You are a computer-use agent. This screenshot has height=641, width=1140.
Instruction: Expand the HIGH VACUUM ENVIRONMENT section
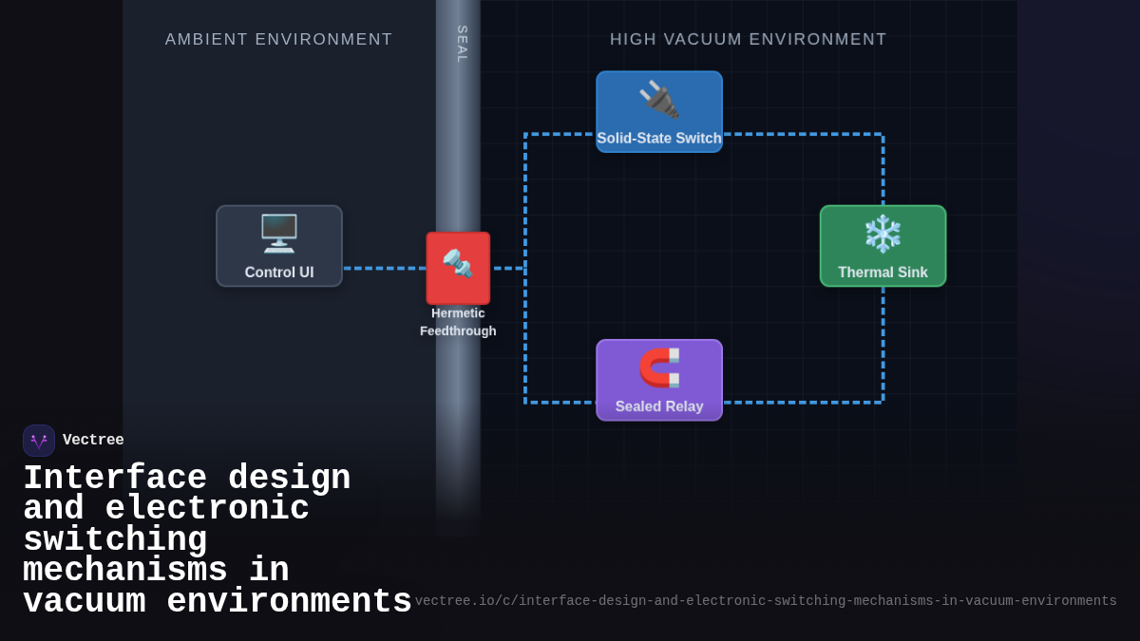click(x=748, y=39)
